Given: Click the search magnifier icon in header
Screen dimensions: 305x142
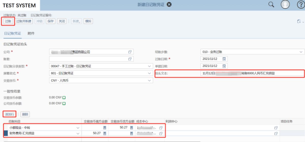Looking at the screenshot, I should tap(271, 5).
